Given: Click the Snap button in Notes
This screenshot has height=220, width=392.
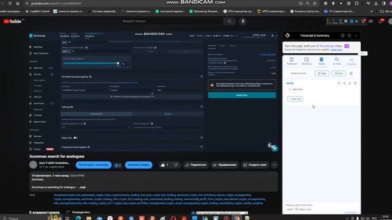Looking at the screenshot, I should [322, 73].
